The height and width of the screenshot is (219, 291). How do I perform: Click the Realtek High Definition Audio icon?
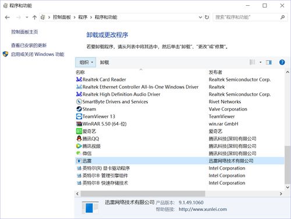[79, 94]
